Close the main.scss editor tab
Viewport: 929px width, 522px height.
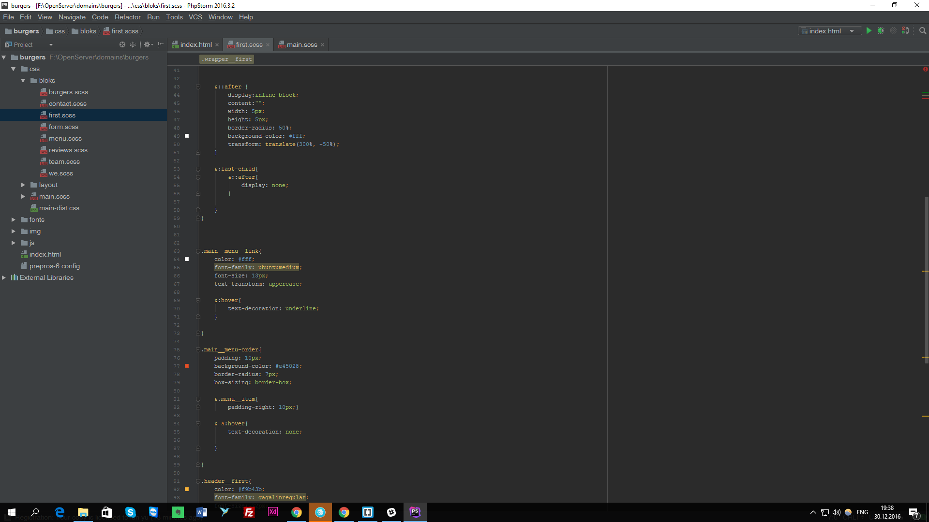click(x=322, y=45)
